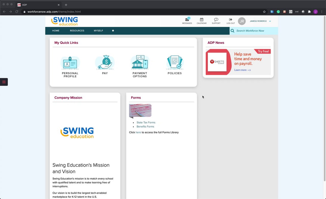
Task: Click the blue B extension icon
Action: pos(272,12)
